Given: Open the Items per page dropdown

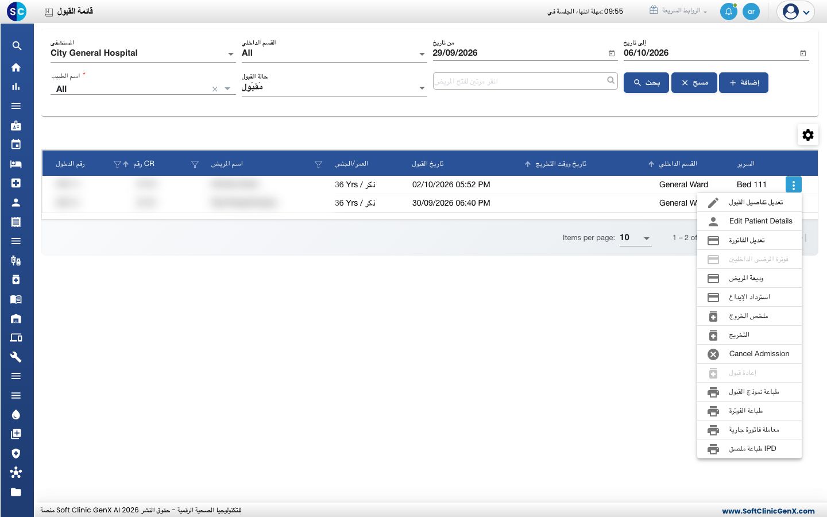Looking at the screenshot, I should coord(635,238).
